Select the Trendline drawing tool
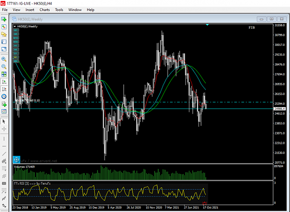 4,154
